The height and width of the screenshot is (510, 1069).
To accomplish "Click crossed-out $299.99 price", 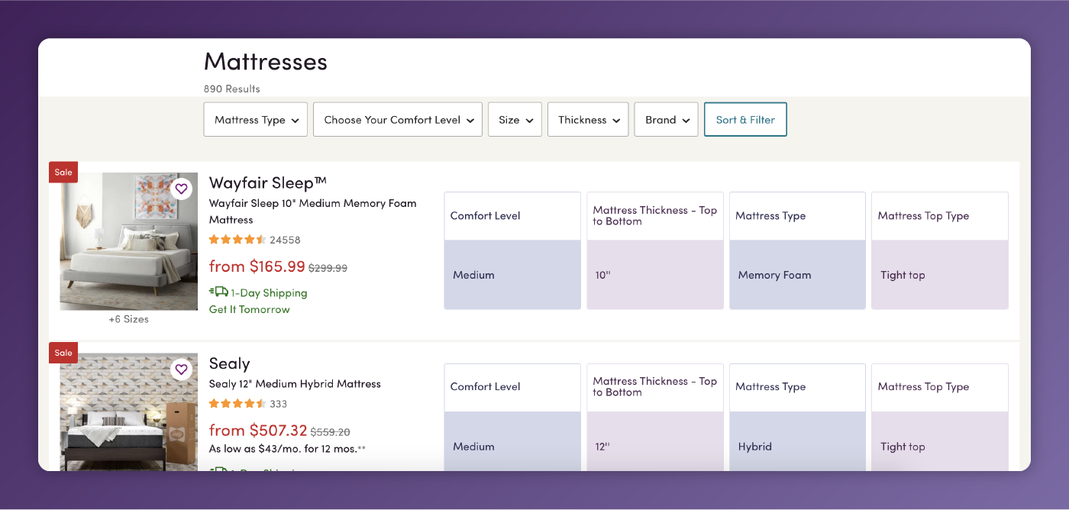I will pos(328,268).
